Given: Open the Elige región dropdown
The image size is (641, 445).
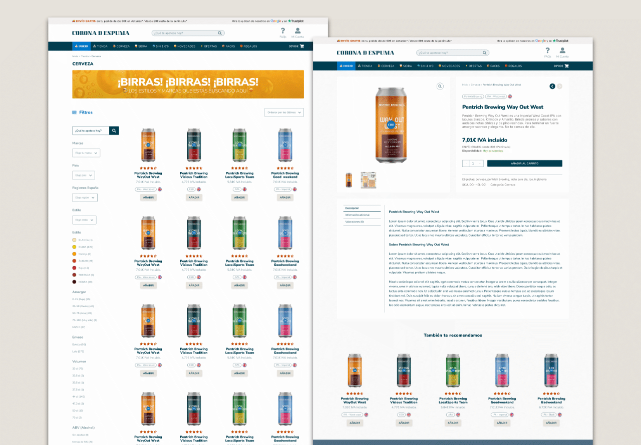Looking at the screenshot, I should 85,197.
